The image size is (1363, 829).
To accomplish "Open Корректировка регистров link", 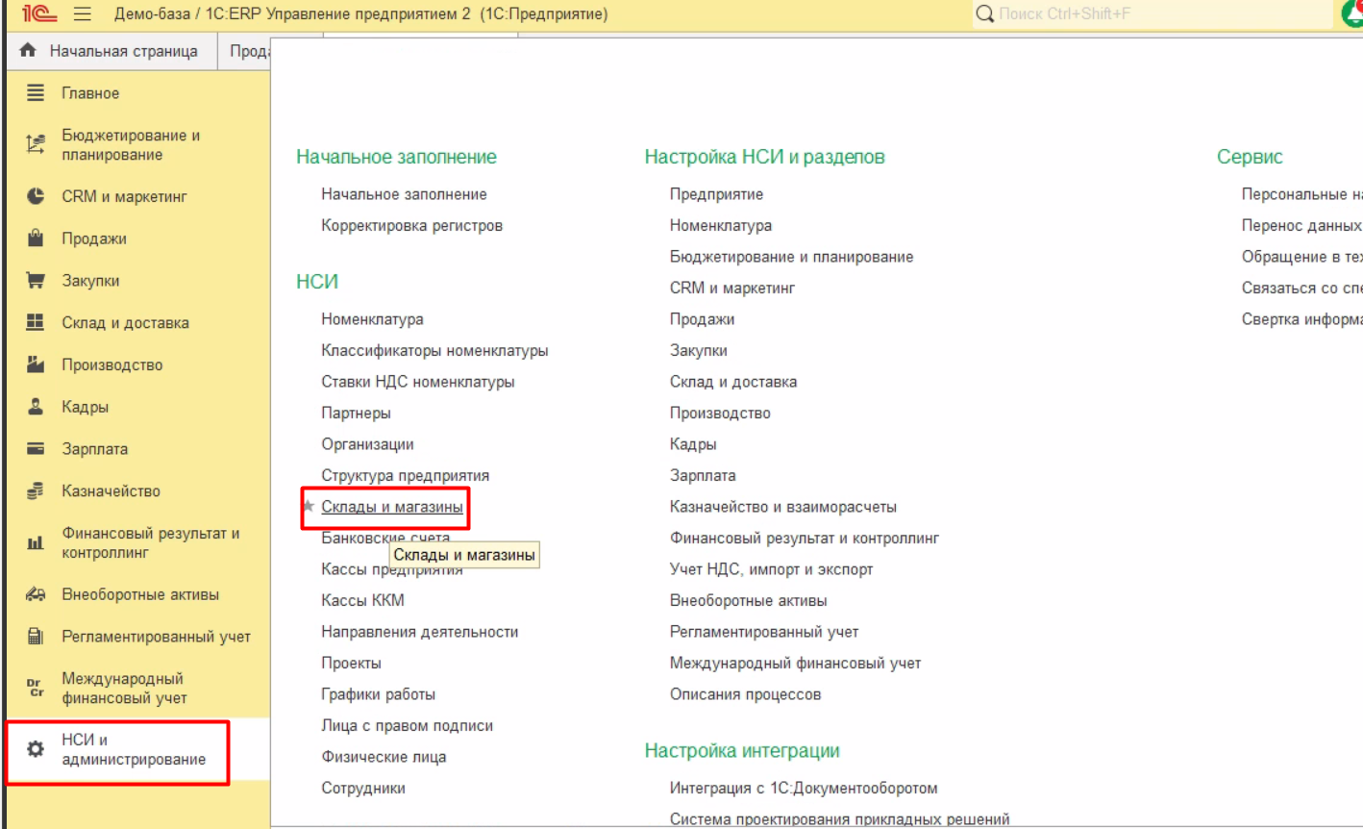I will pyautogui.click(x=411, y=225).
